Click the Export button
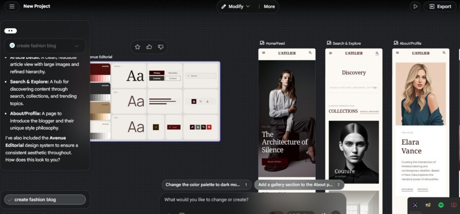460x214 pixels. coord(440,6)
